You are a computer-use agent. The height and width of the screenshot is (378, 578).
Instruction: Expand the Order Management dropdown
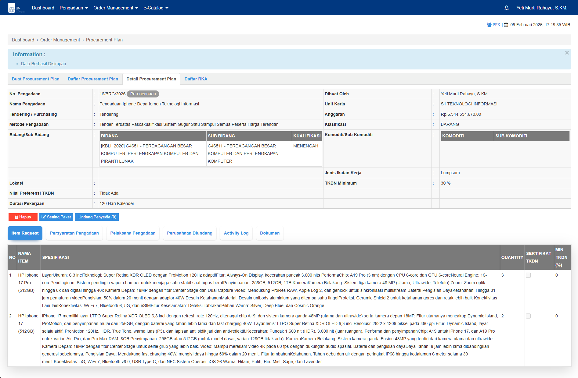point(116,8)
